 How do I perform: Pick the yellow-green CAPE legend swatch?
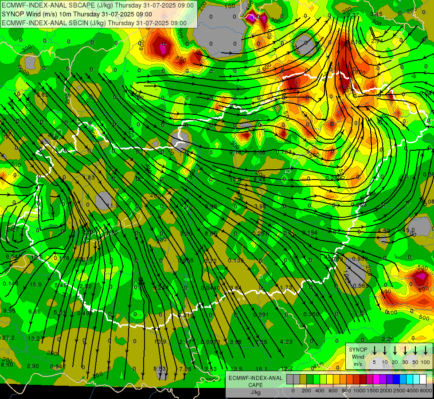(323, 379)
